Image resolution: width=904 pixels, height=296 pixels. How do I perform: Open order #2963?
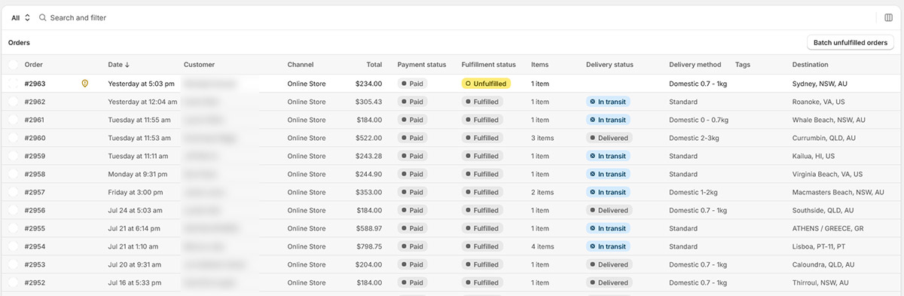pyautogui.click(x=35, y=84)
